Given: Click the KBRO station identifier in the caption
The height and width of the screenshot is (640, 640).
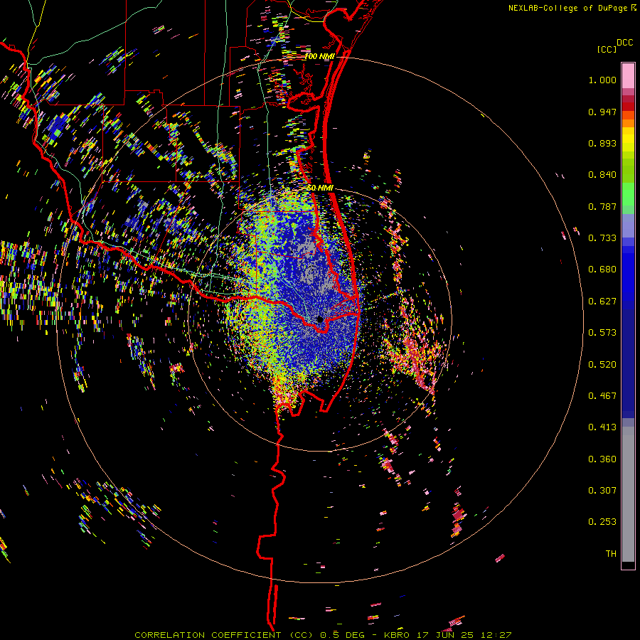Looking at the screenshot, I should [396, 635].
